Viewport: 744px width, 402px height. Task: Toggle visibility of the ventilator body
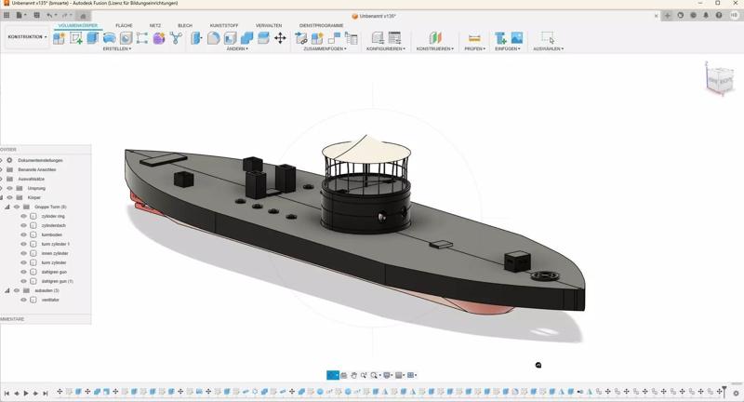24,300
